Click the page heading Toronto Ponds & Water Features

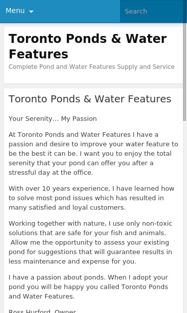90,99
